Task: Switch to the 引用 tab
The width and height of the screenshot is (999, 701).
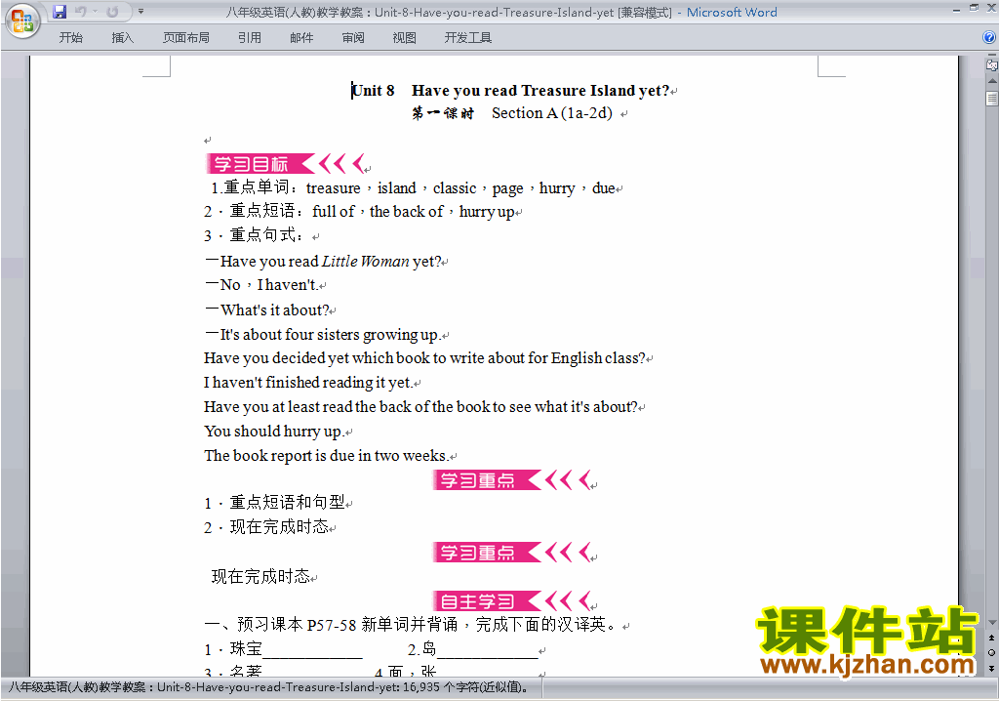Action: [249, 38]
